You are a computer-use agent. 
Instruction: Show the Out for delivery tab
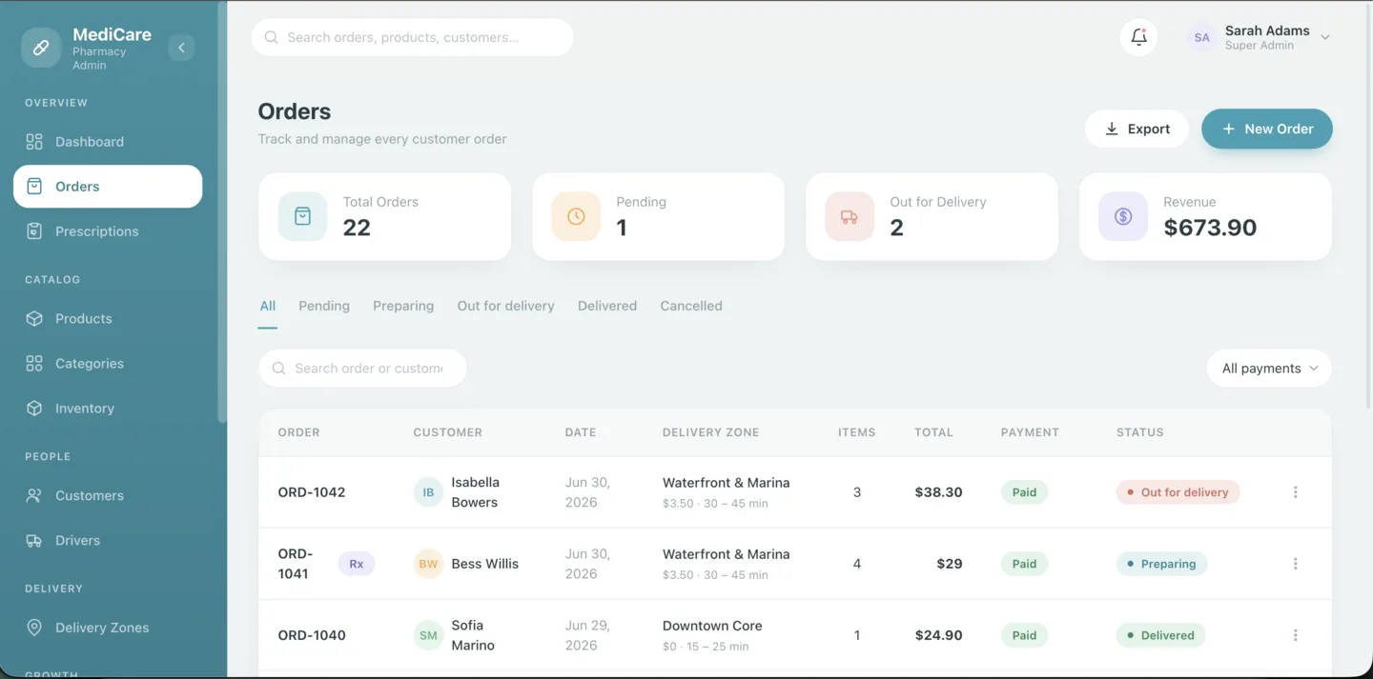click(505, 306)
